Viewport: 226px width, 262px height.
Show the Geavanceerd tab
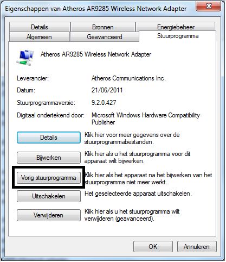pos(105,37)
